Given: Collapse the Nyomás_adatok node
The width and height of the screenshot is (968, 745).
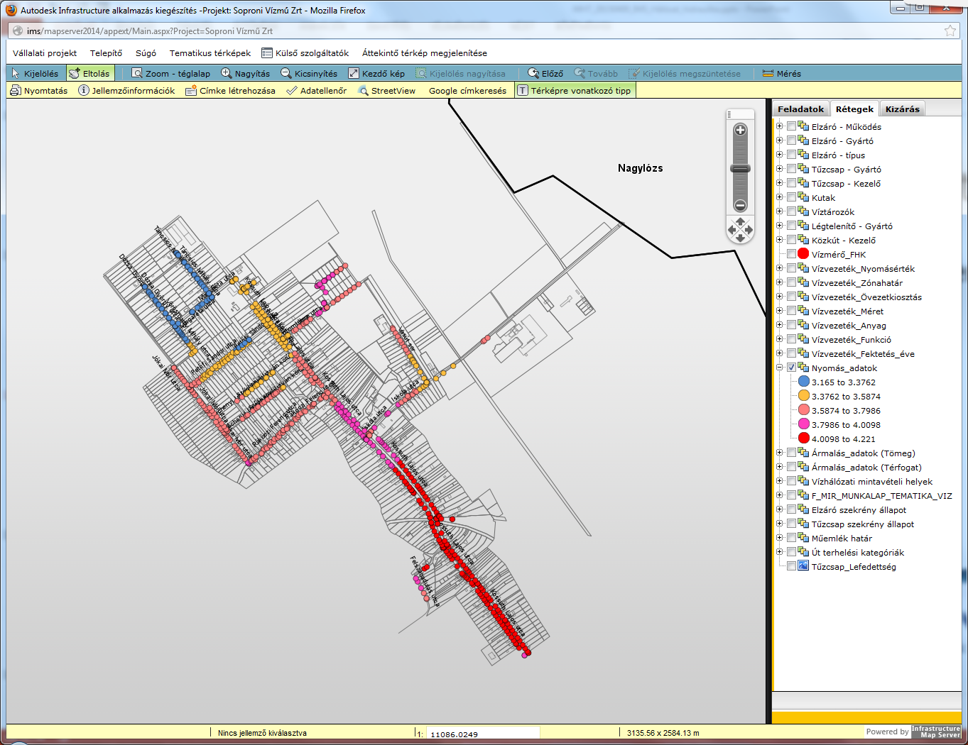Looking at the screenshot, I should (780, 368).
